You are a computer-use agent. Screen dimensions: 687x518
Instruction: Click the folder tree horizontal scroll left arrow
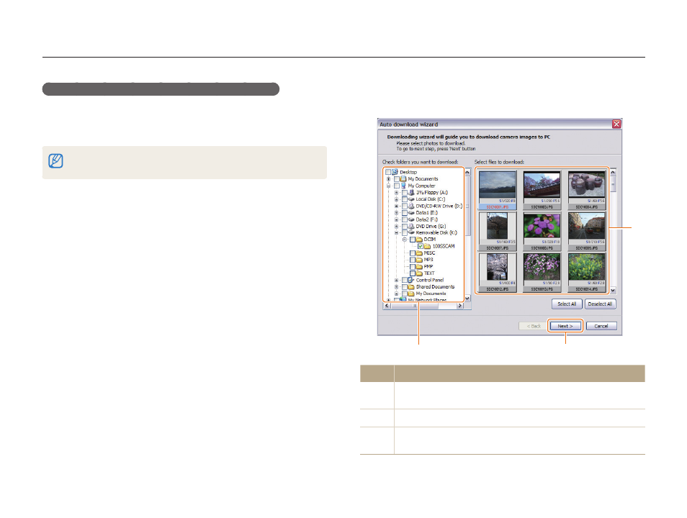click(387, 306)
